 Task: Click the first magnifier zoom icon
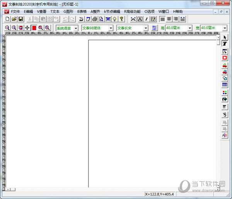(7, 28)
